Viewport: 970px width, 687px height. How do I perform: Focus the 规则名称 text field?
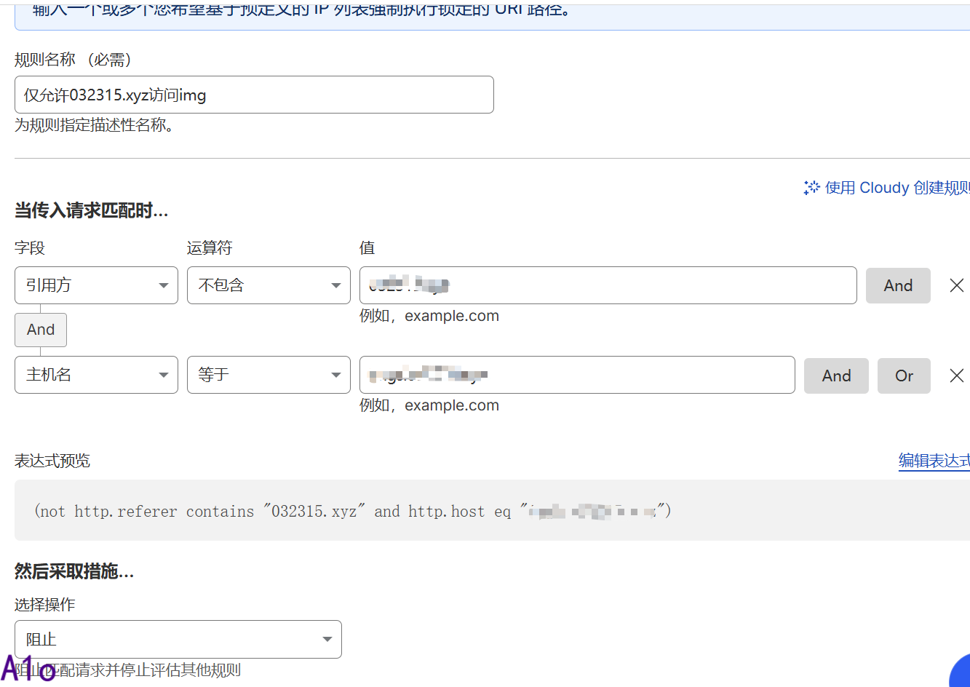254,95
